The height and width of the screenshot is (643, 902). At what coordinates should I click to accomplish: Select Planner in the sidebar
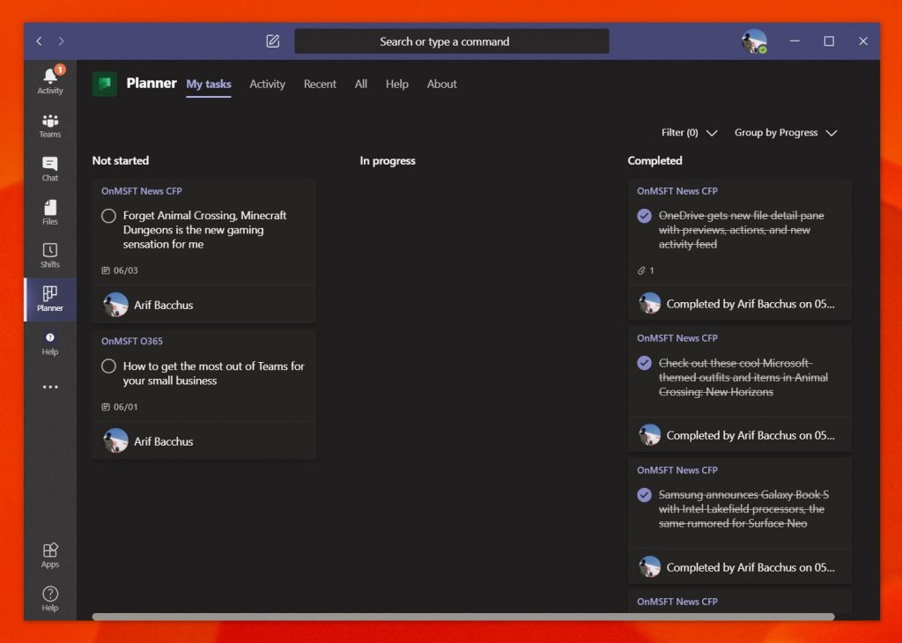50,299
